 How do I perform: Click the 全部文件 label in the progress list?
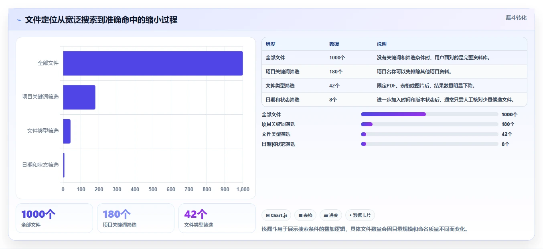click(x=271, y=115)
